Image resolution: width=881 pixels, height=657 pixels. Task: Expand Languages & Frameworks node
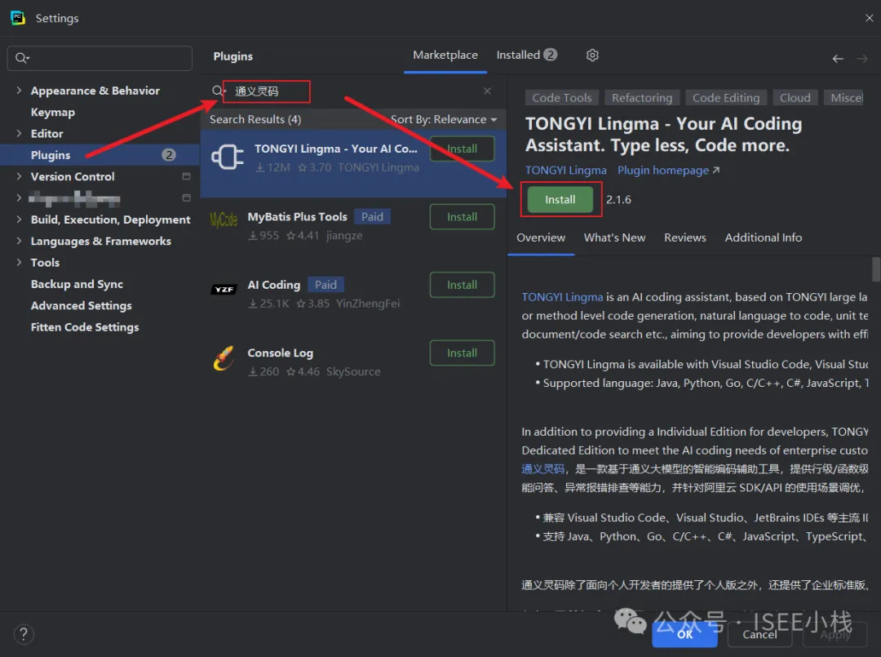tap(19, 241)
